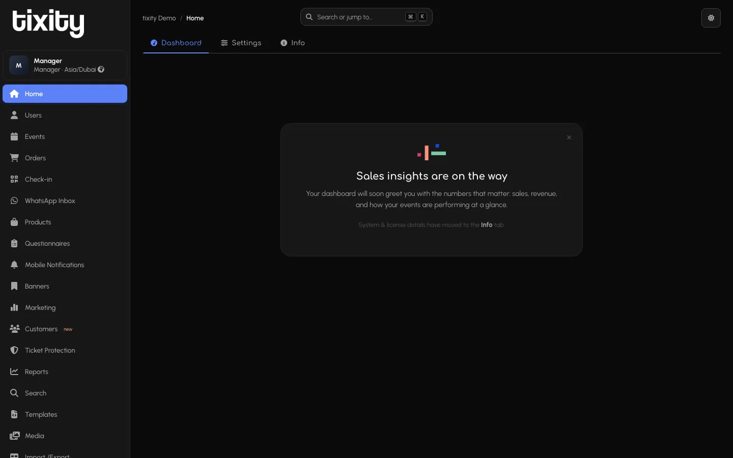Open the Info tab
The height and width of the screenshot is (458, 733).
click(x=293, y=43)
